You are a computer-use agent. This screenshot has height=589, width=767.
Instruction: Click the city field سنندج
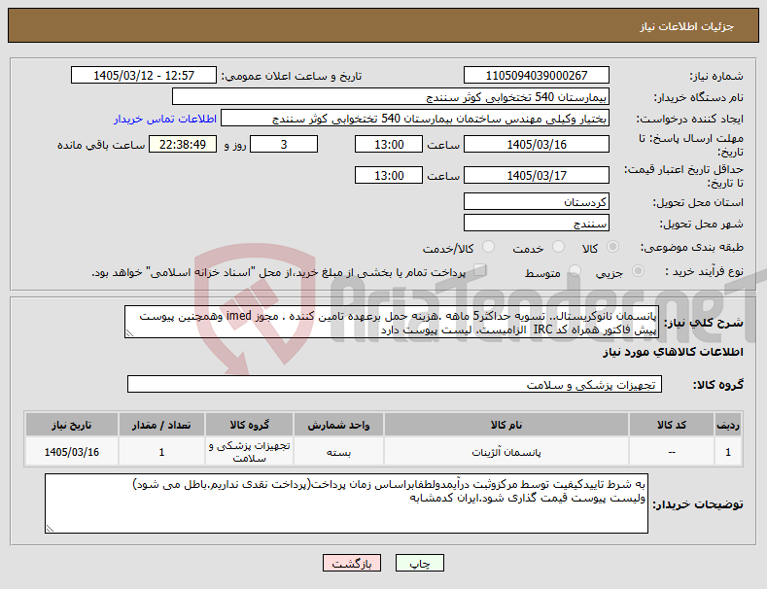coord(536,224)
